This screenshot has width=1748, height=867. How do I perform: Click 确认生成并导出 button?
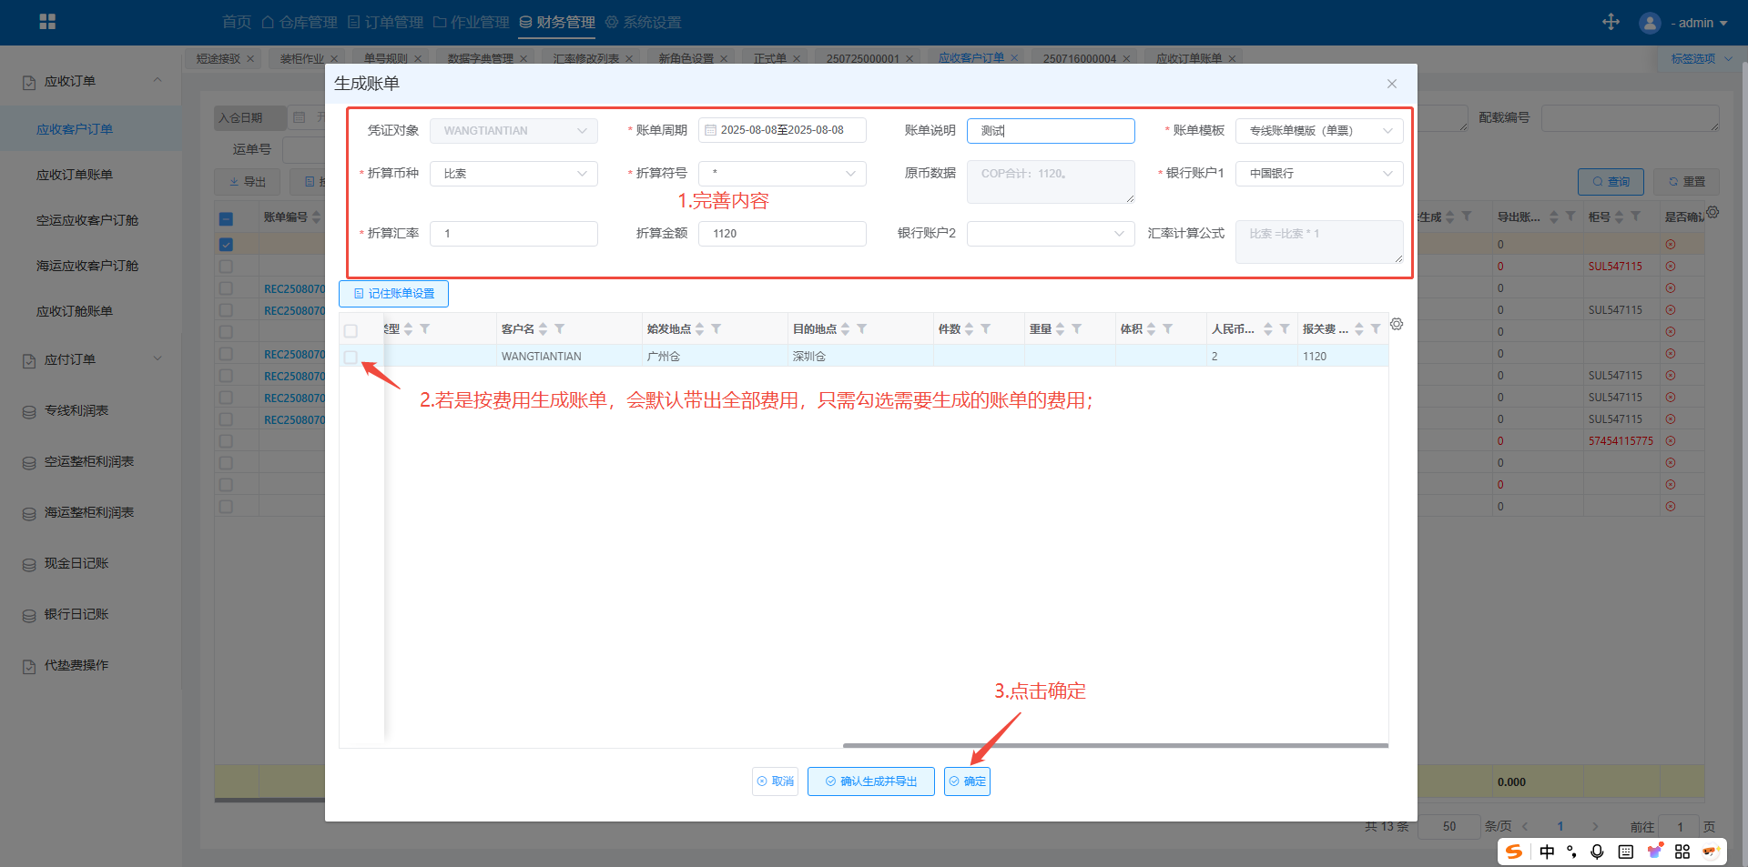click(870, 781)
